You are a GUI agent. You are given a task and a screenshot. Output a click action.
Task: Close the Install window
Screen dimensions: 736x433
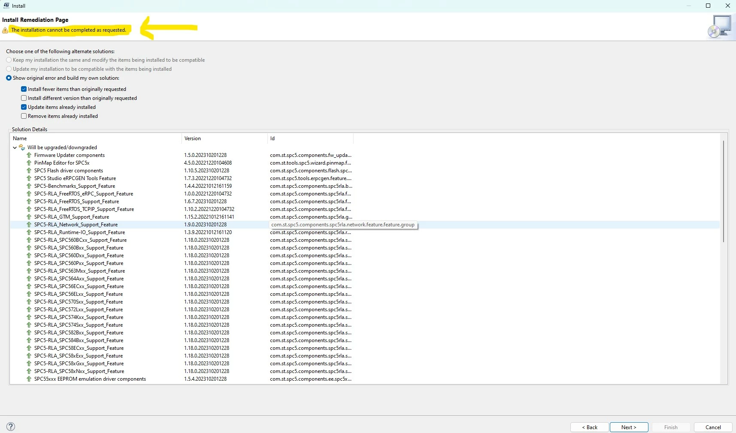click(727, 6)
